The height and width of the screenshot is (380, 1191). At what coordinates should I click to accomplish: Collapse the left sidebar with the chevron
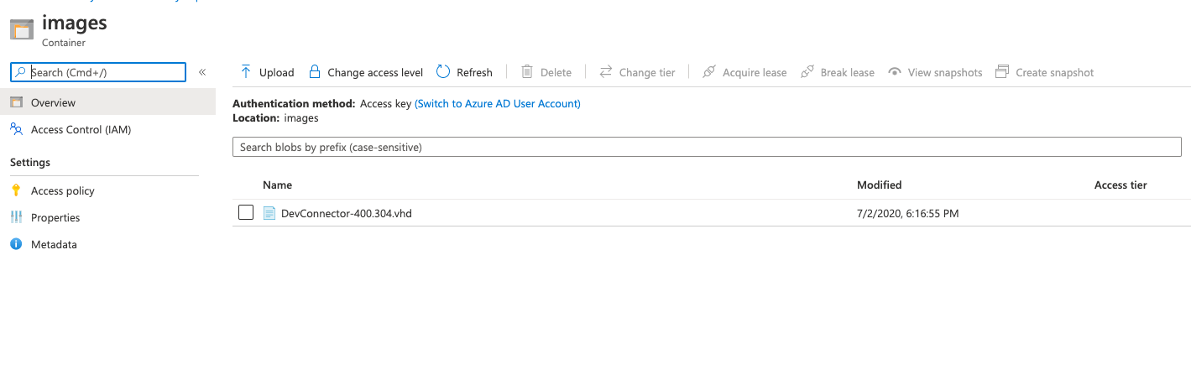[x=202, y=72]
